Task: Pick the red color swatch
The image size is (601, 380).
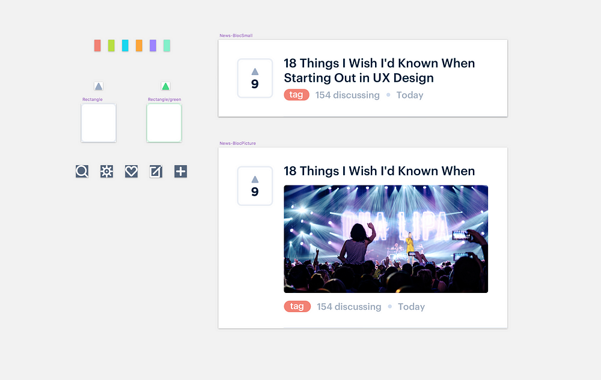Action: (97, 46)
